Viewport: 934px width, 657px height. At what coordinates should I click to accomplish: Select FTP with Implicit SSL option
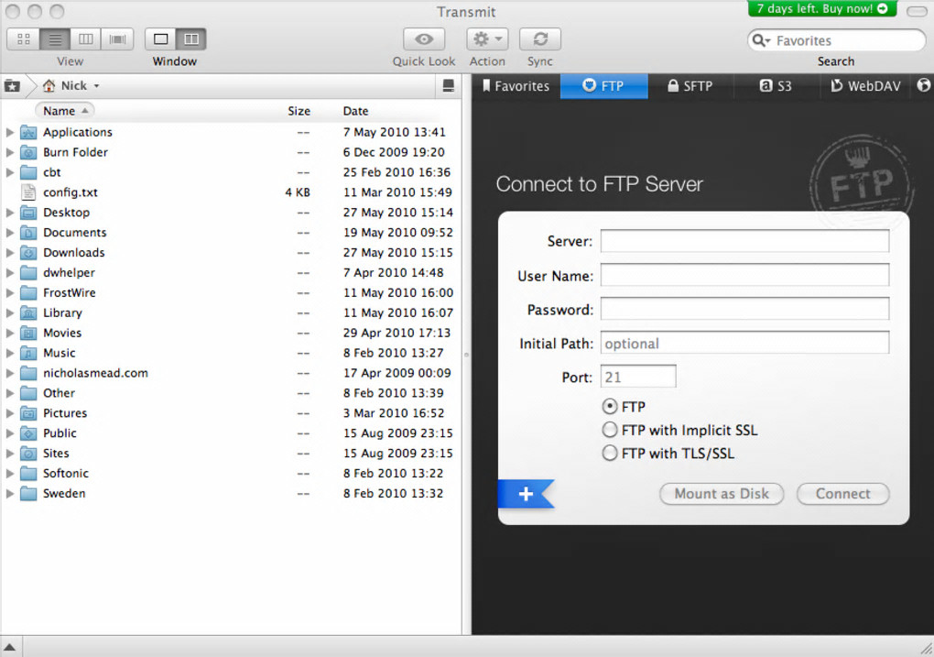[609, 430]
